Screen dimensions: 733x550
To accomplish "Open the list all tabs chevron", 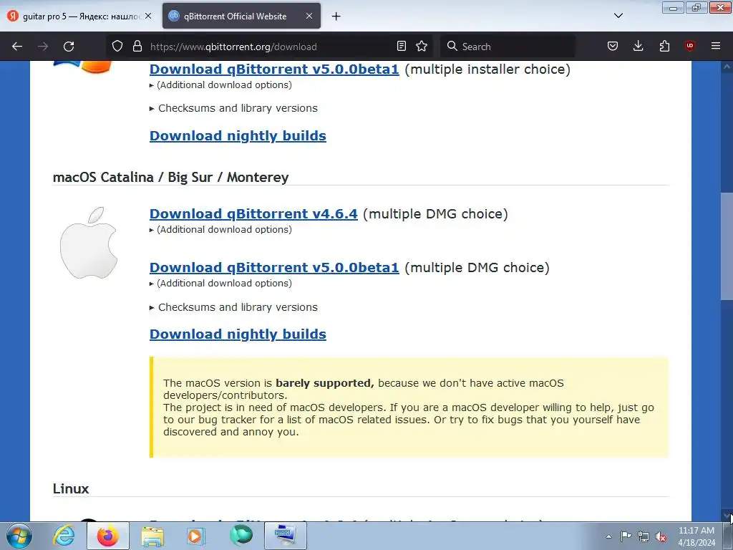I will coord(618,16).
